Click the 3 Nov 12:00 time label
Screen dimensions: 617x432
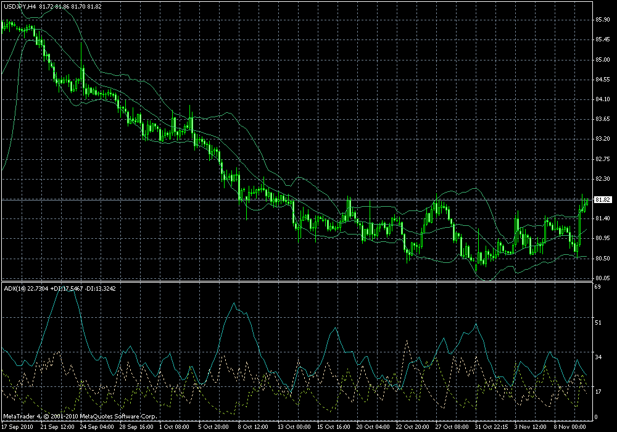[x=531, y=427]
